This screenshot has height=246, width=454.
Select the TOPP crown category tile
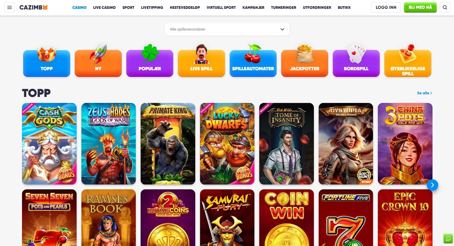coord(47,63)
